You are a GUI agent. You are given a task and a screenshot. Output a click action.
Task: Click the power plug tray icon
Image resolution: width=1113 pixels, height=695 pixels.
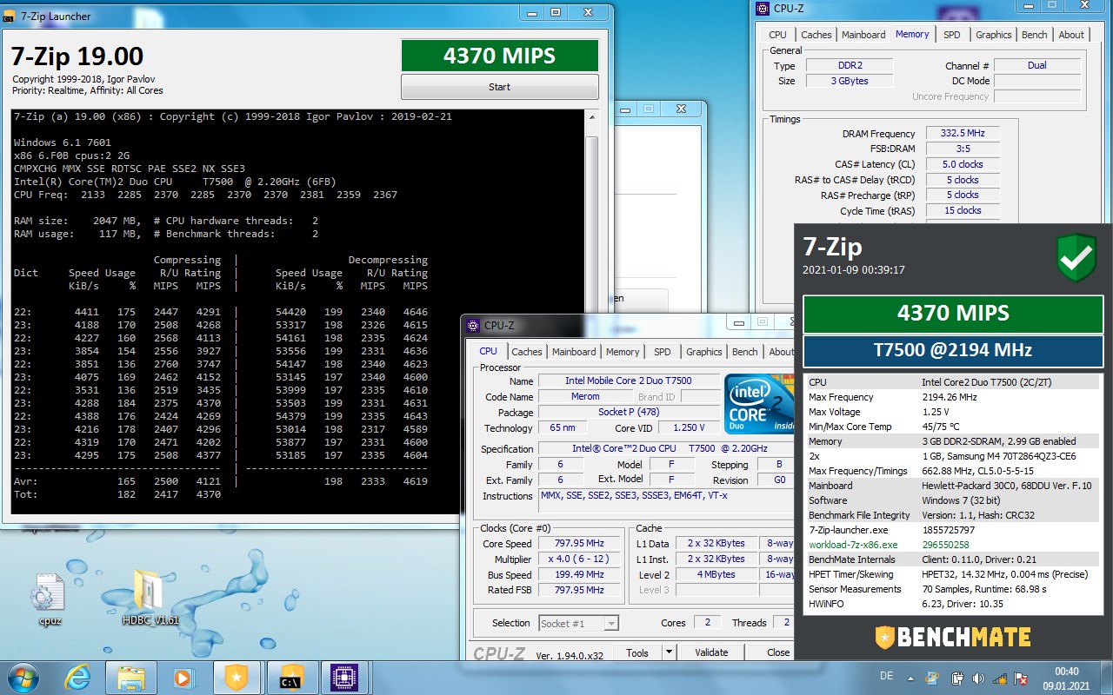pyautogui.click(x=957, y=678)
